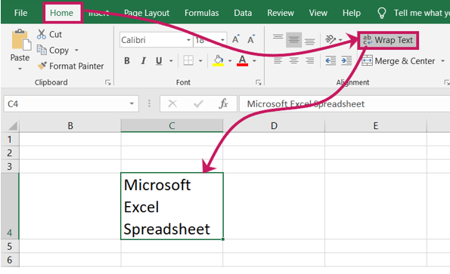This screenshot has width=450, height=274.
Task: Select column D header
Action: (274, 126)
